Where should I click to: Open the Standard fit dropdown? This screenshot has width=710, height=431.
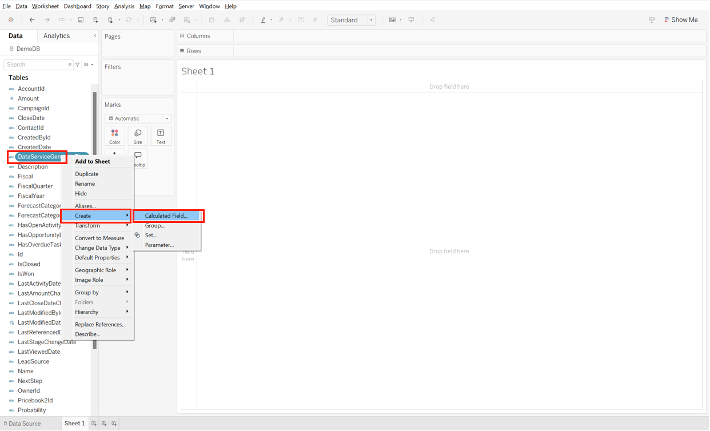coord(370,19)
